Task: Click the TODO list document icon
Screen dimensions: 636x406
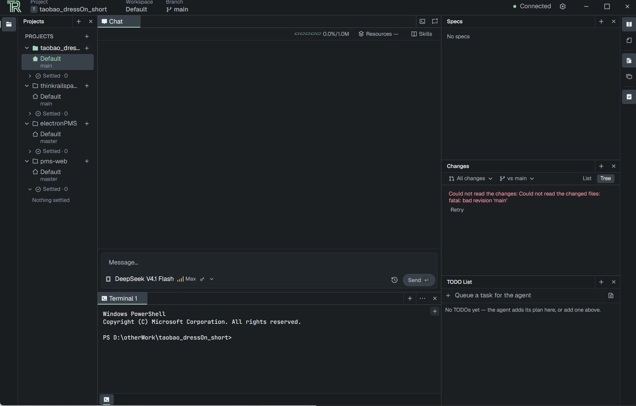Action: tap(611, 296)
